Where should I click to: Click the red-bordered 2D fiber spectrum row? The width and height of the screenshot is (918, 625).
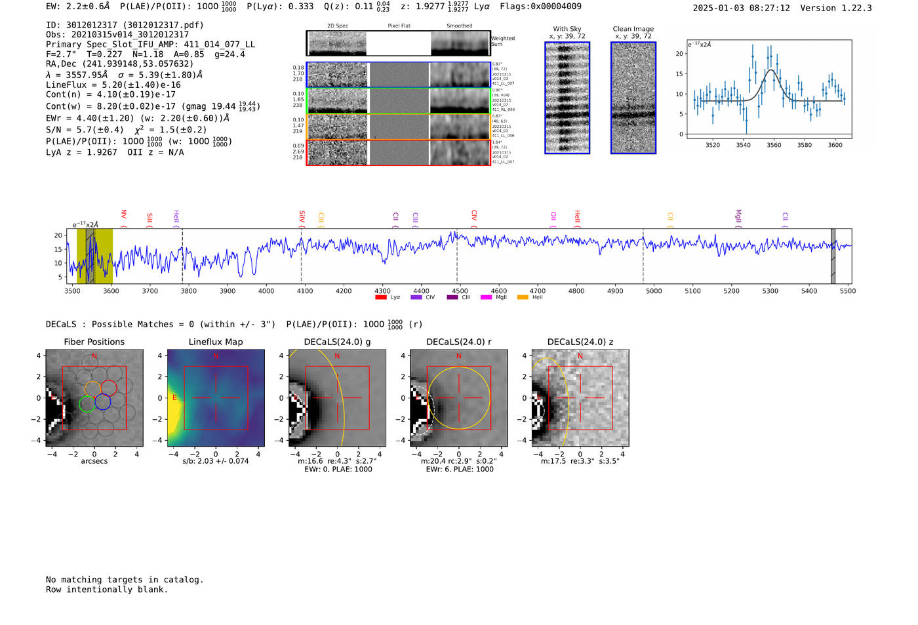coord(399,152)
